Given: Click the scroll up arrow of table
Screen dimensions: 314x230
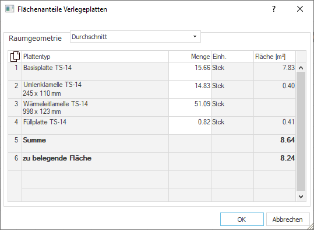Looking at the screenshot, I should [x=301, y=68].
